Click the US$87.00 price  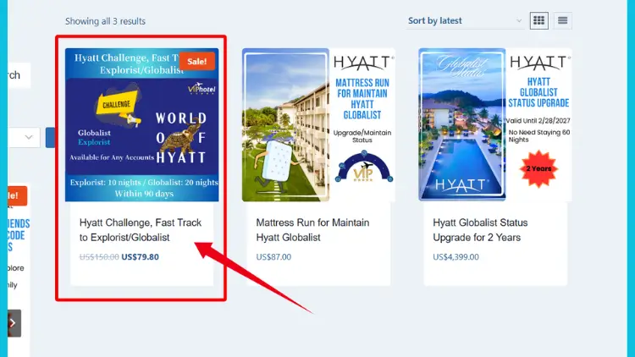273,256
